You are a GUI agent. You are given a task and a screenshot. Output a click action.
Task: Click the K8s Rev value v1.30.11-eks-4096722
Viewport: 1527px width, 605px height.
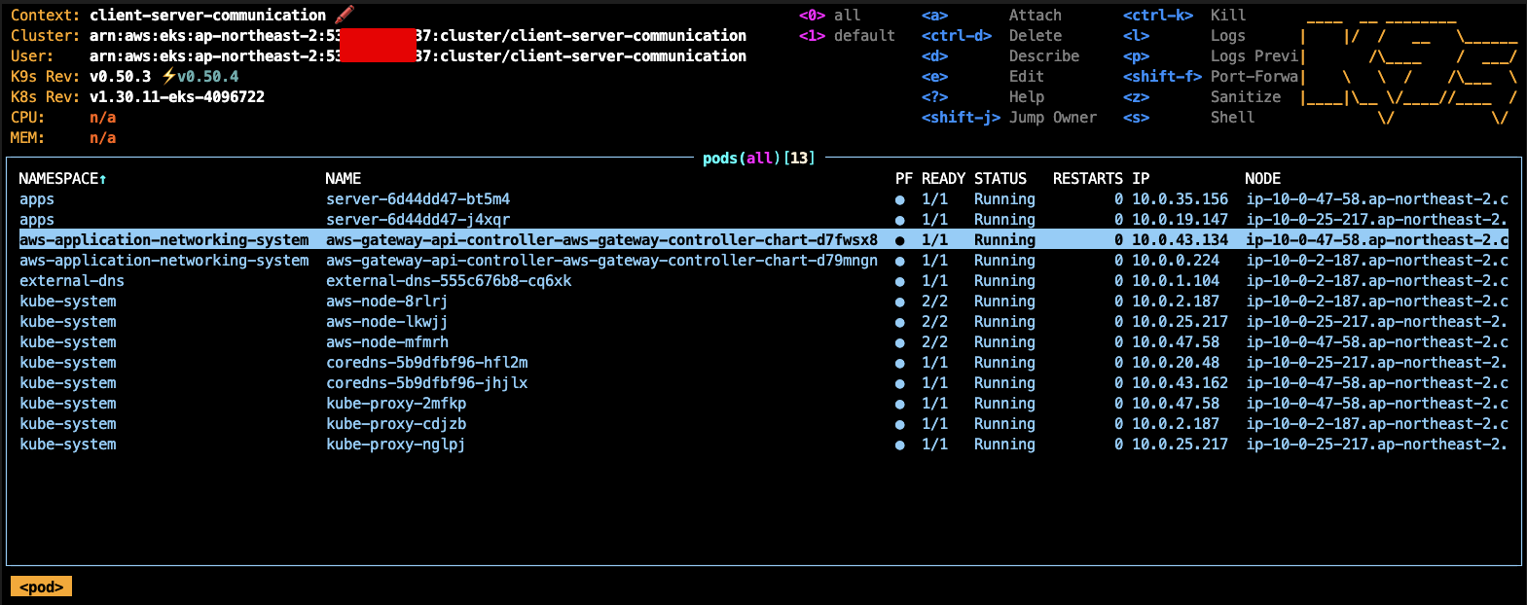pos(177,97)
